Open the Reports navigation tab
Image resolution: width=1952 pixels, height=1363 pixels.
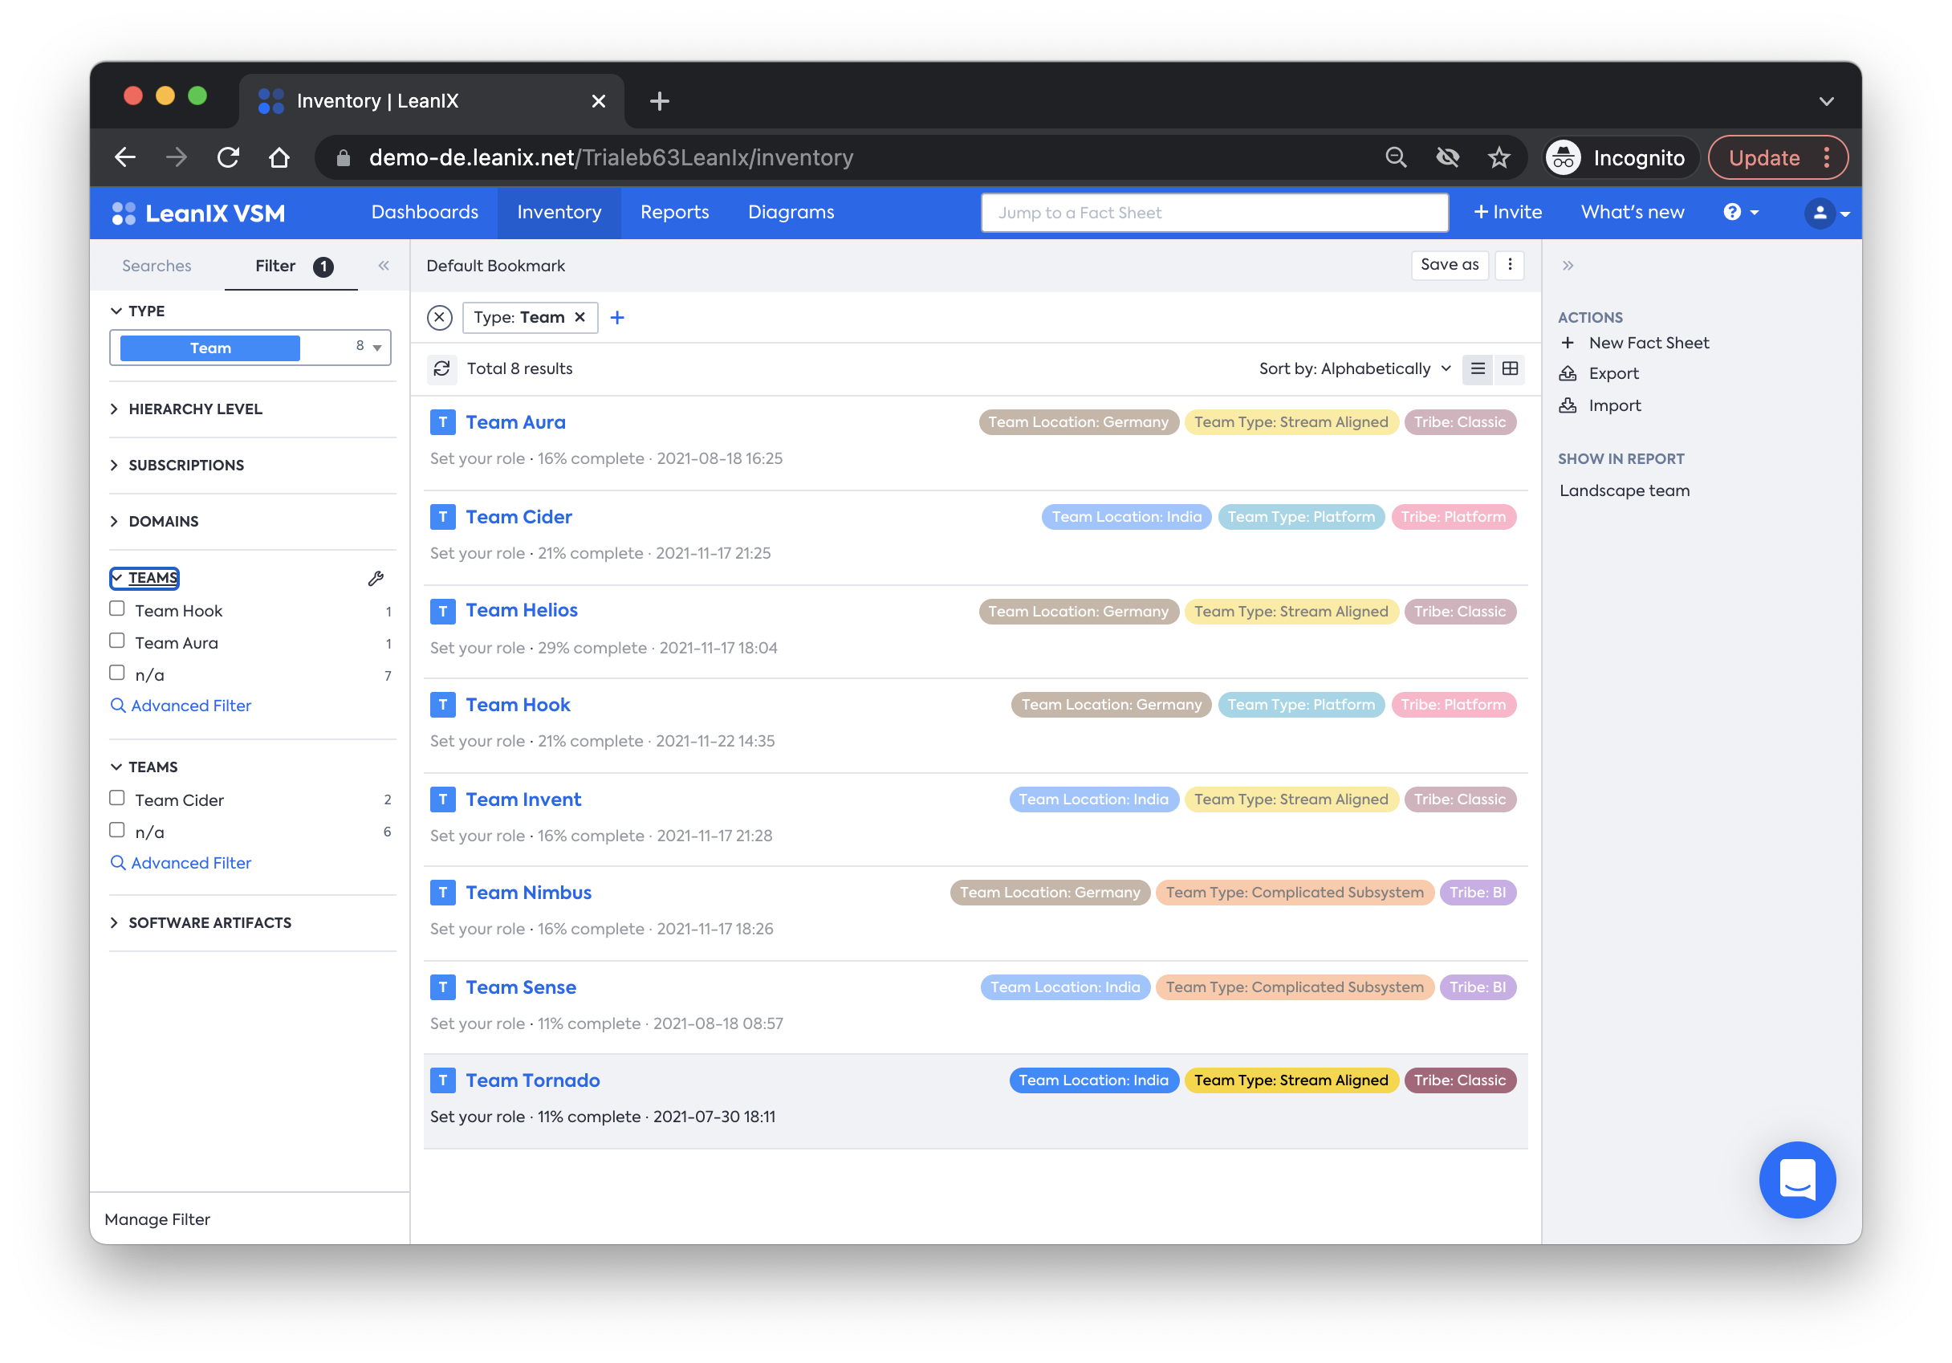pos(674,213)
